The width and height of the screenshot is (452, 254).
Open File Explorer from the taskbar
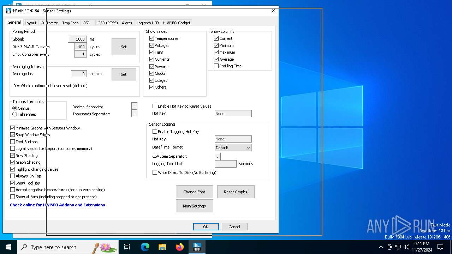click(x=162, y=247)
